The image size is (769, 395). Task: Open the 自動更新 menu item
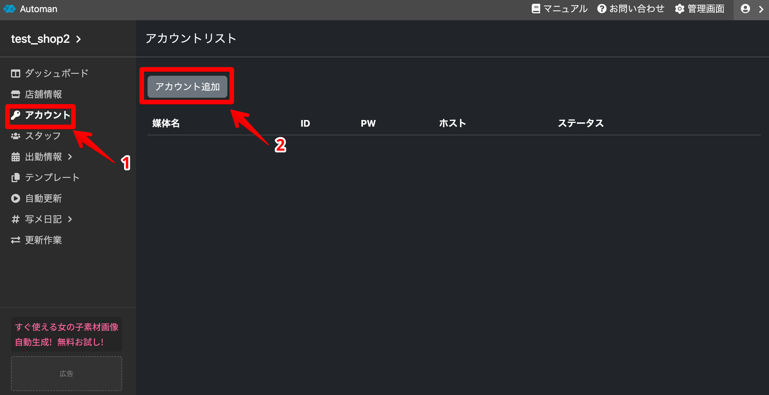pyautogui.click(x=36, y=198)
